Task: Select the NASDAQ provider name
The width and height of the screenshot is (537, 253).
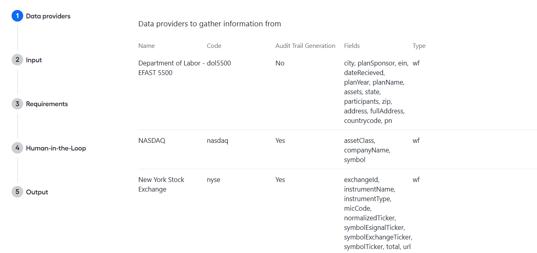Action: point(152,140)
